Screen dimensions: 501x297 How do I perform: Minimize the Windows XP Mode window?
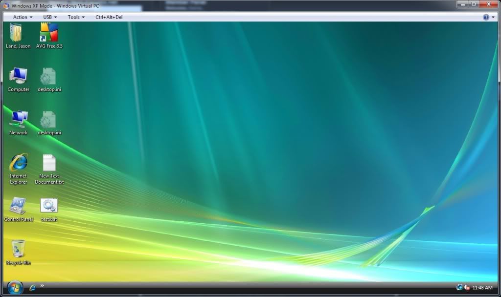click(x=462, y=4)
